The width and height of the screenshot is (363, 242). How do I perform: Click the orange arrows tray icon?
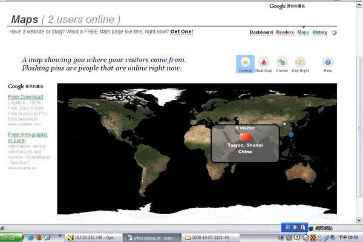click(313, 238)
